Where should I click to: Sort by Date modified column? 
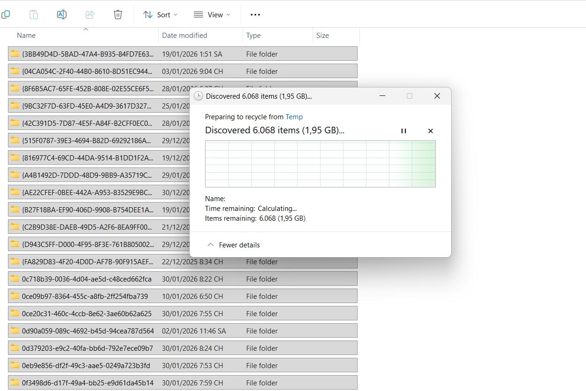(184, 36)
